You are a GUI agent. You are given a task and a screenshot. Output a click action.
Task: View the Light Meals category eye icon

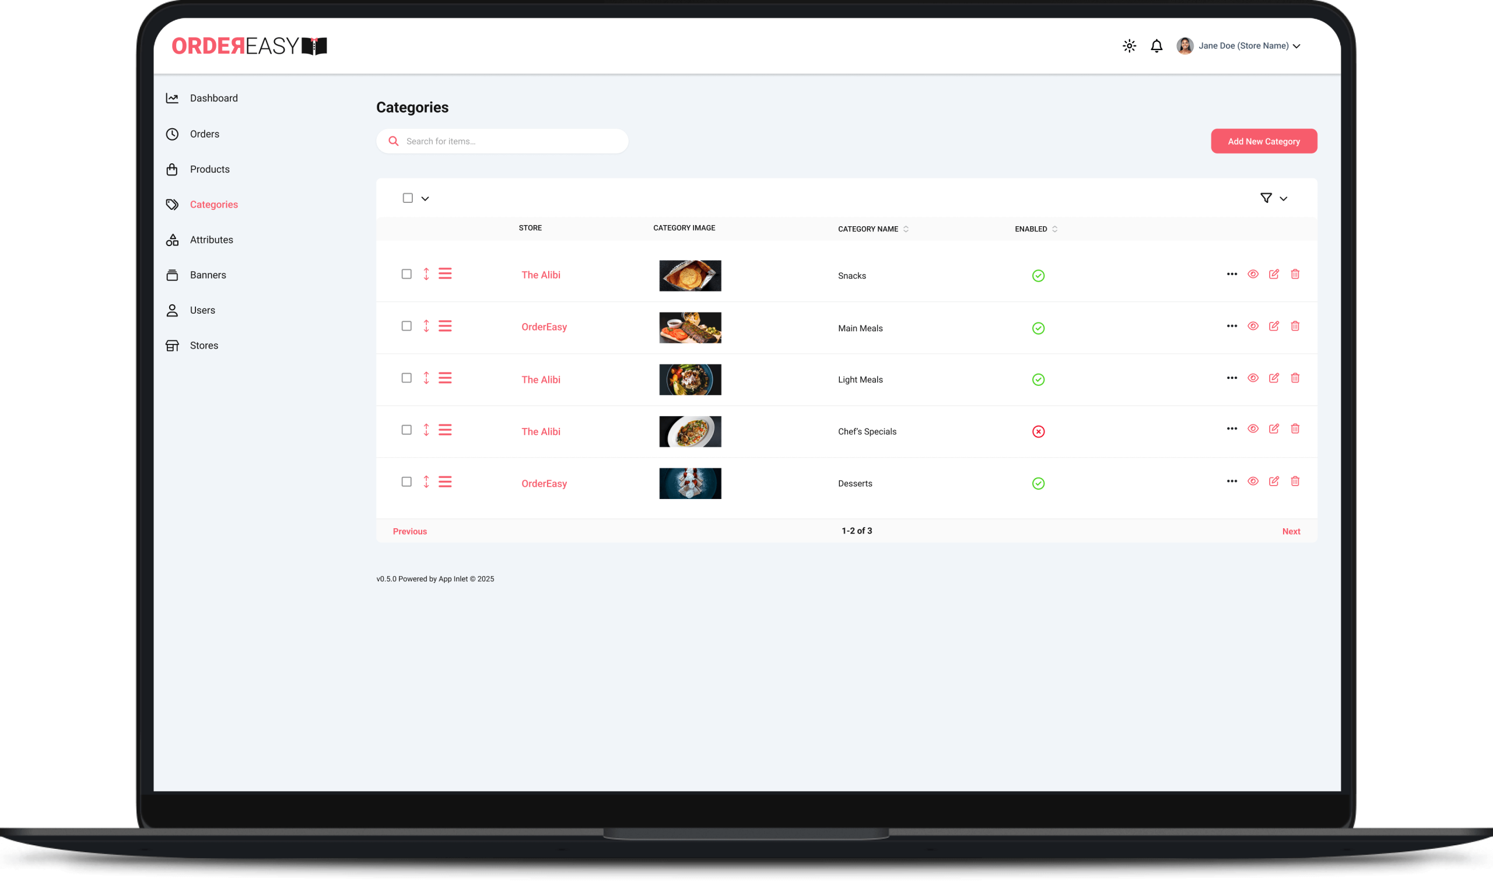[x=1253, y=378]
